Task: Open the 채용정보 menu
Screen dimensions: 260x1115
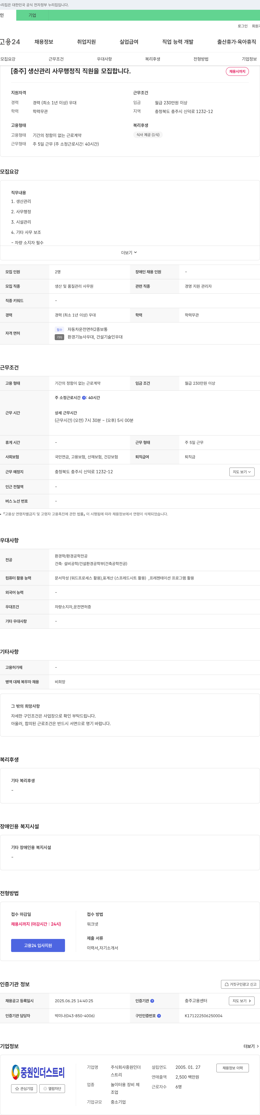Action: pyautogui.click(x=44, y=42)
